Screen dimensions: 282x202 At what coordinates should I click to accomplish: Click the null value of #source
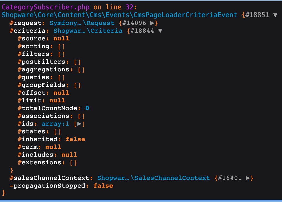pyautogui.click(x=61, y=38)
